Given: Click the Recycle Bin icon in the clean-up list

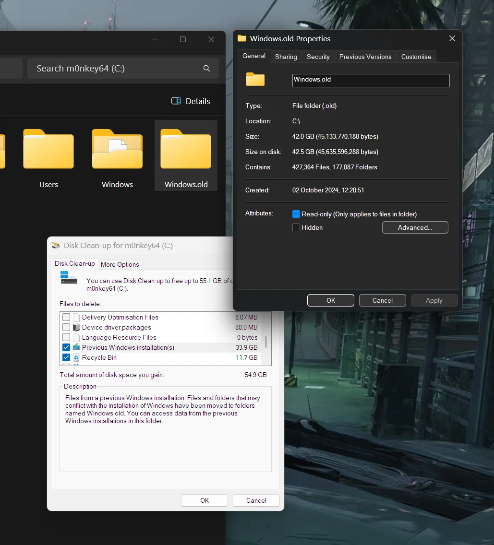Looking at the screenshot, I should click(x=76, y=357).
